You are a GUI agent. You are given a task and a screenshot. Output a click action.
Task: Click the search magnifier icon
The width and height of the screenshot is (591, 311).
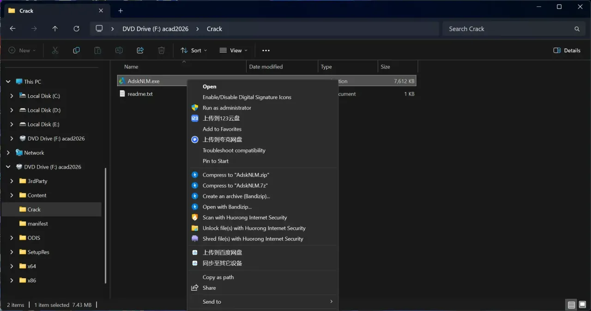tap(577, 29)
